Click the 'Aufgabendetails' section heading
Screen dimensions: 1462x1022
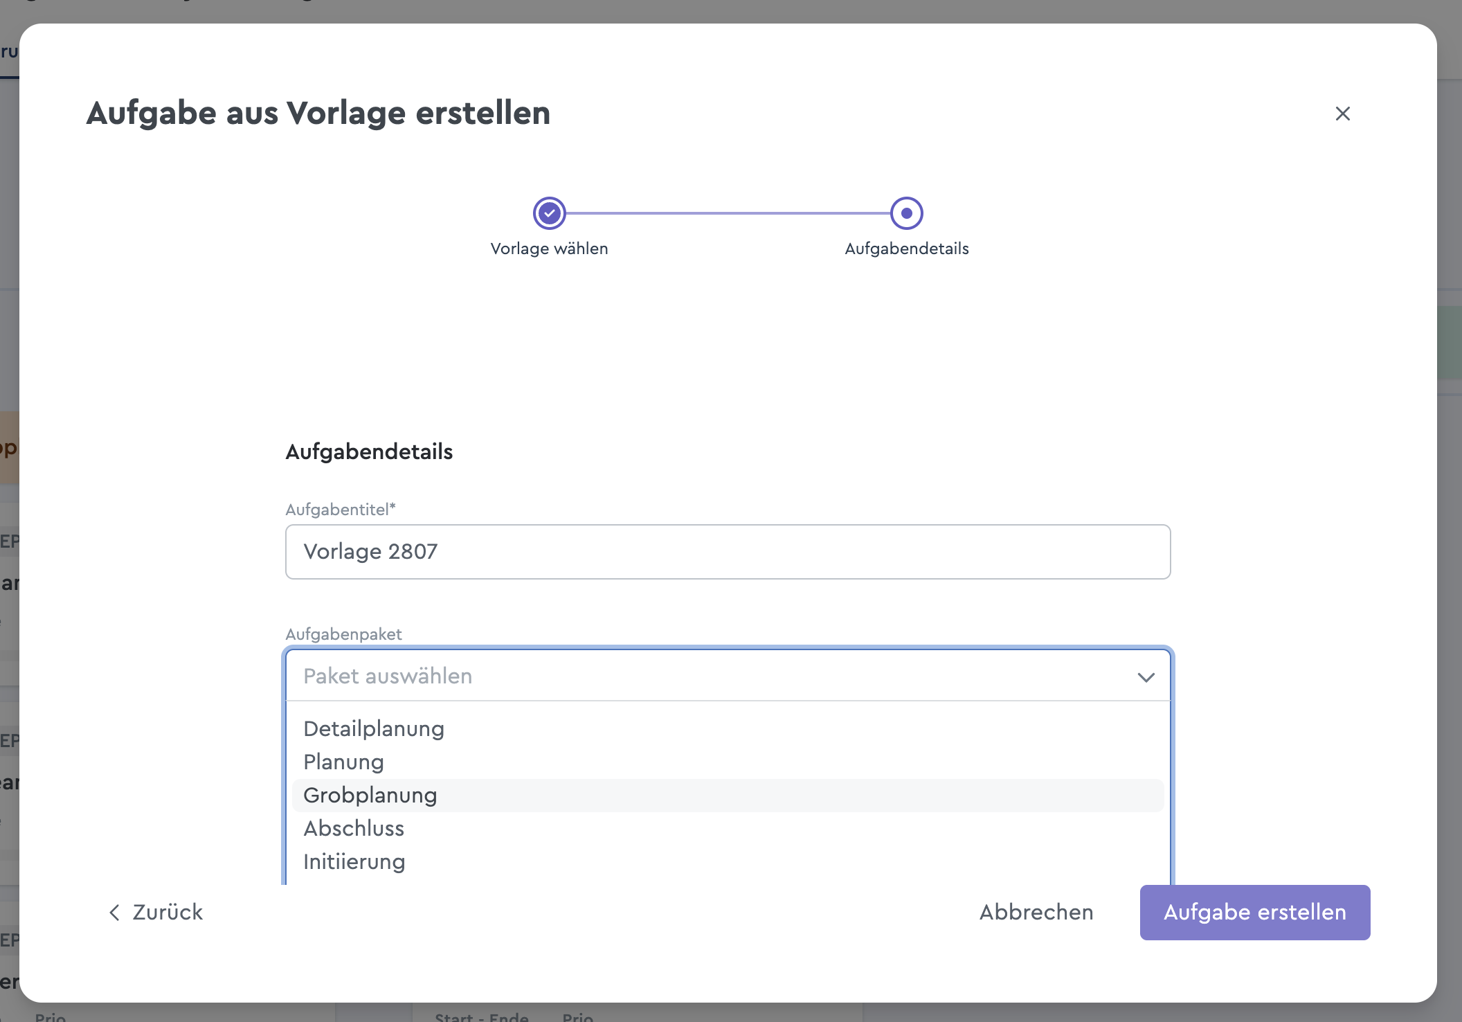369,451
